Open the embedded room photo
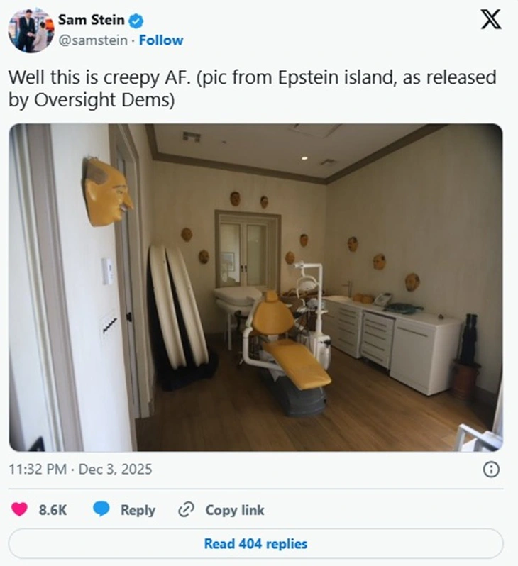The width and height of the screenshot is (518, 566). 255,287
